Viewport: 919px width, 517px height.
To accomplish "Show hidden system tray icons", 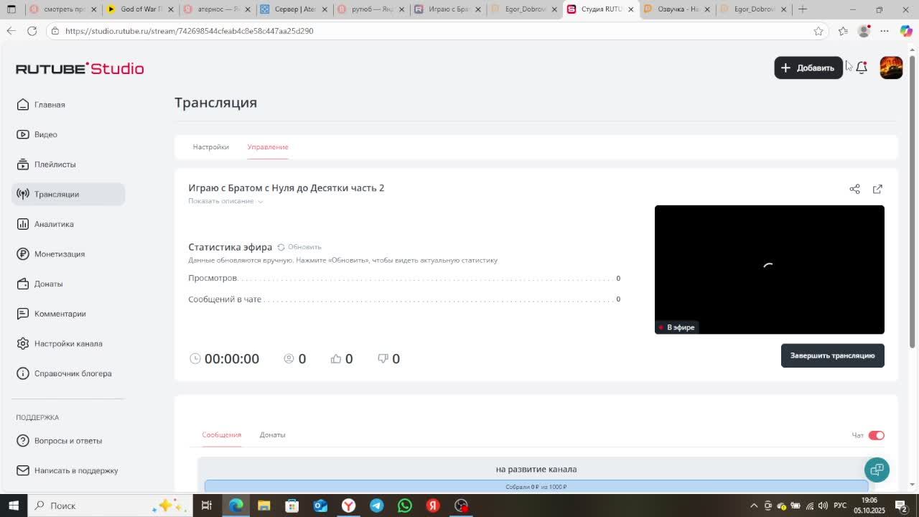I will (x=754, y=506).
